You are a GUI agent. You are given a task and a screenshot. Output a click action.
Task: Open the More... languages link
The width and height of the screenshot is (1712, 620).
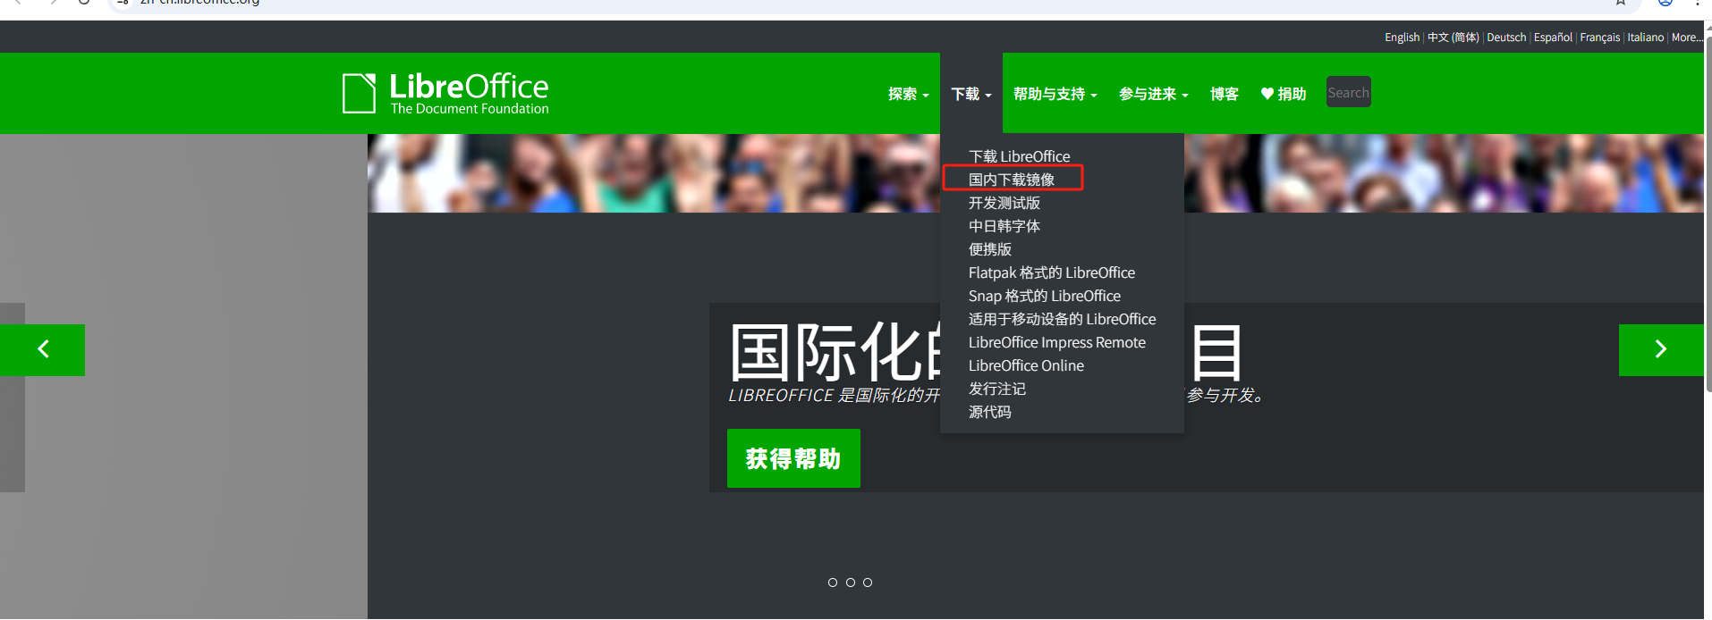tap(1687, 38)
